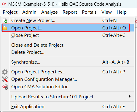
Task: Expand the Upload Results to Structure101 submenu arrow
Action: [x=130, y=97]
